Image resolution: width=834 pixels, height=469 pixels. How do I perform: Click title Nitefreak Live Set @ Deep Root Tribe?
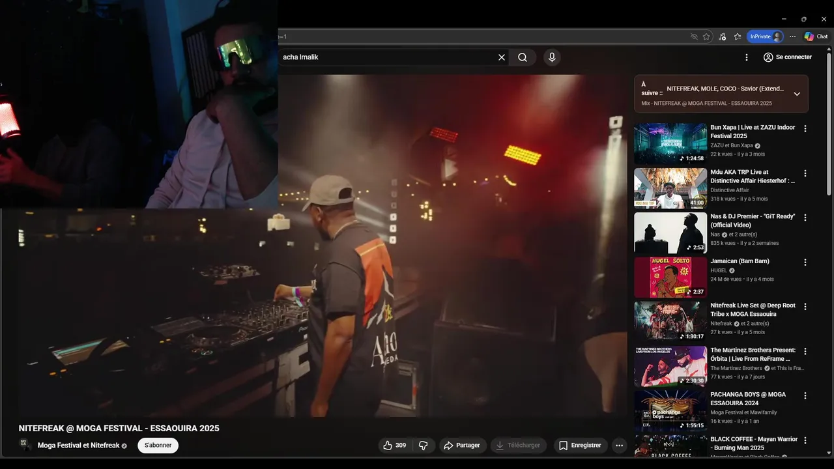coord(753,310)
